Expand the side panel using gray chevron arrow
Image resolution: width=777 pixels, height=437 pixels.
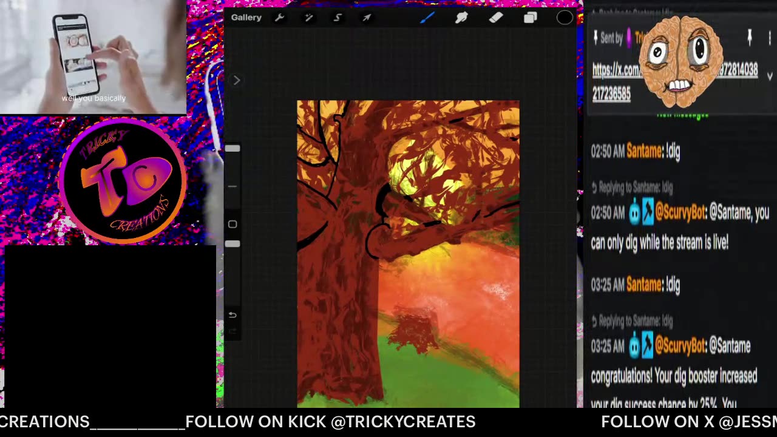pyautogui.click(x=237, y=80)
